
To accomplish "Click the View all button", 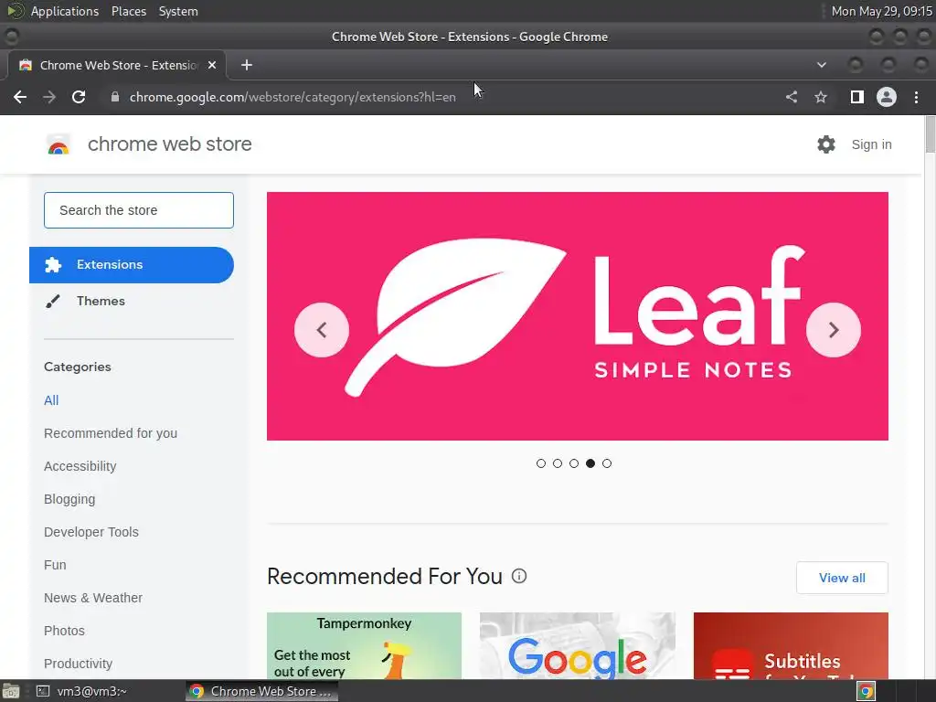I will (x=842, y=578).
